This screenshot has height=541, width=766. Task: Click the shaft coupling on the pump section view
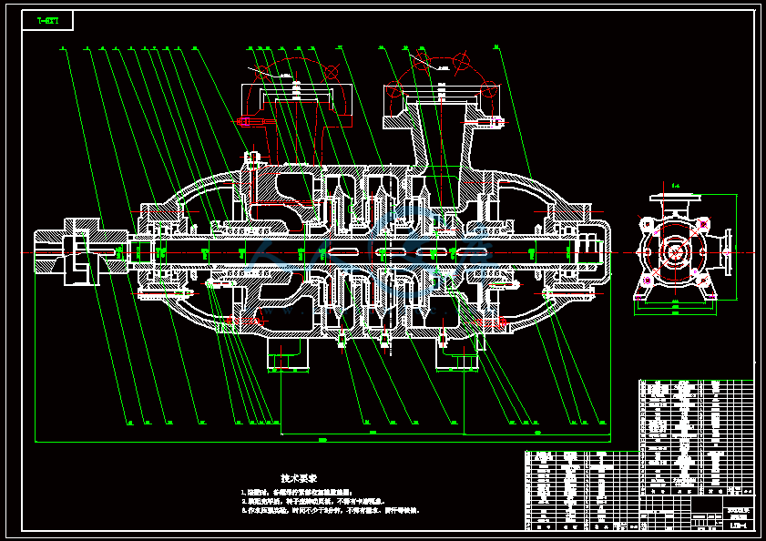point(80,251)
